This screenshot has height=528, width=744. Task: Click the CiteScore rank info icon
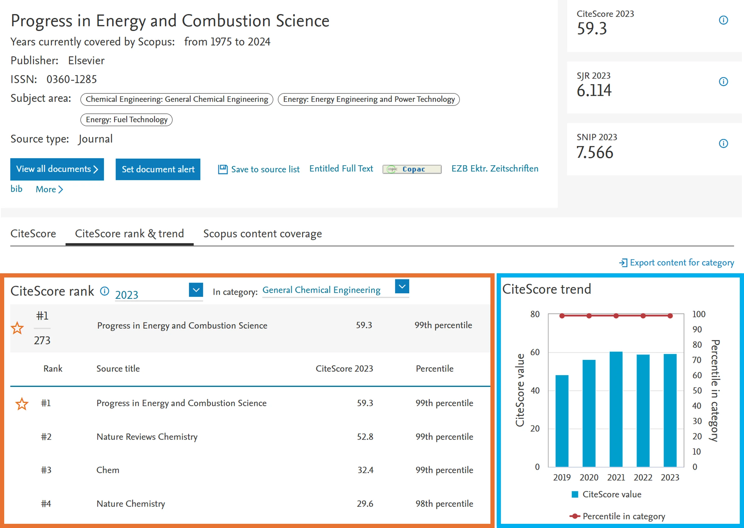tap(104, 291)
